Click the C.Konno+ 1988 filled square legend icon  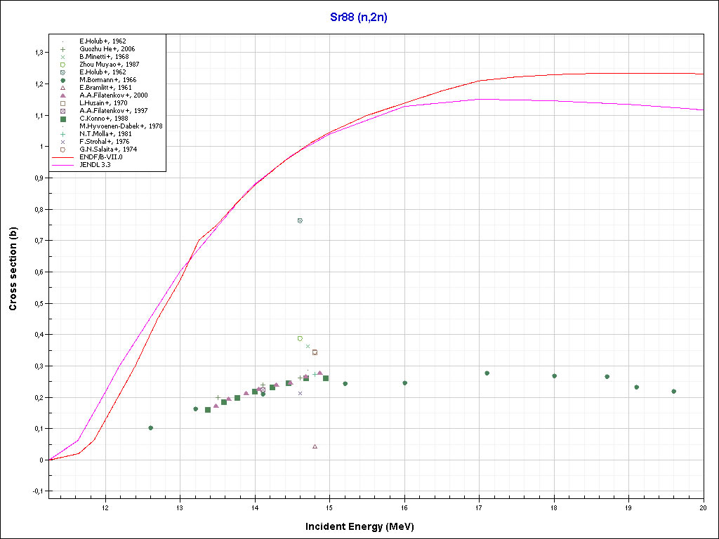[x=62, y=119]
